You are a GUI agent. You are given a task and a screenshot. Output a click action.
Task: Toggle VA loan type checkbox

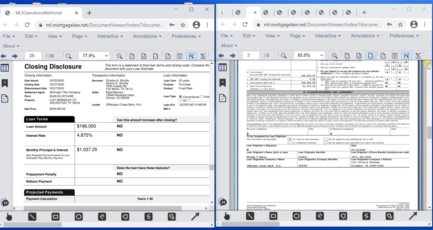pyautogui.click(x=180, y=100)
